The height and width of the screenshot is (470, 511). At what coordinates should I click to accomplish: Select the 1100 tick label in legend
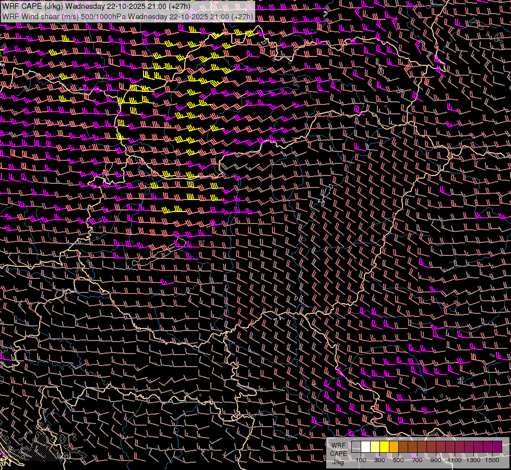coord(456,460)
